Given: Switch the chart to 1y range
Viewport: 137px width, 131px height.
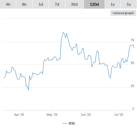Looking at the screenshot, I should [x=113, y=4].
